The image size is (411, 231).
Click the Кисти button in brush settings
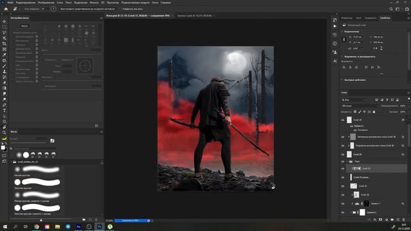pos(24,26)
